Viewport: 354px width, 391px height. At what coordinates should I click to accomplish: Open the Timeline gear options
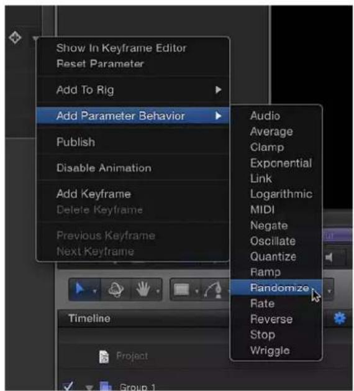click(x=340, y=318)
